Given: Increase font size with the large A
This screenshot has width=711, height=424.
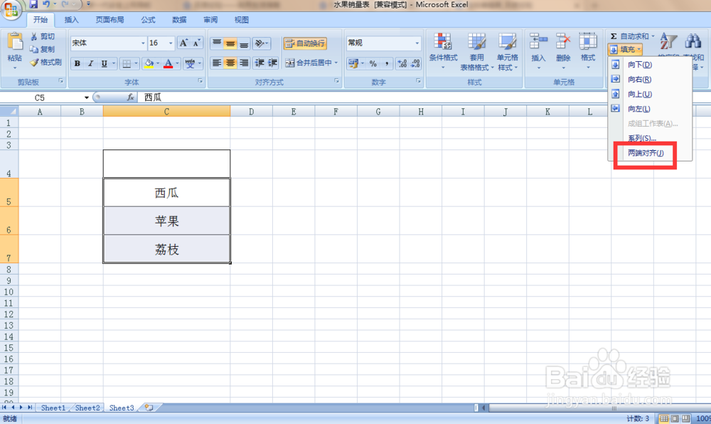Looking at the screenshot, I should point(183,43).
